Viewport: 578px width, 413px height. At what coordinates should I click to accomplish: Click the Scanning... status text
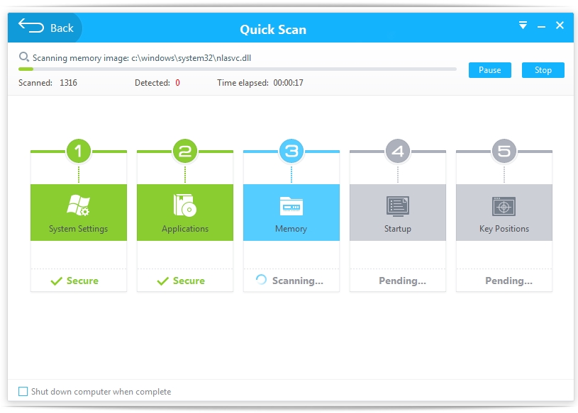click(298, 281)
